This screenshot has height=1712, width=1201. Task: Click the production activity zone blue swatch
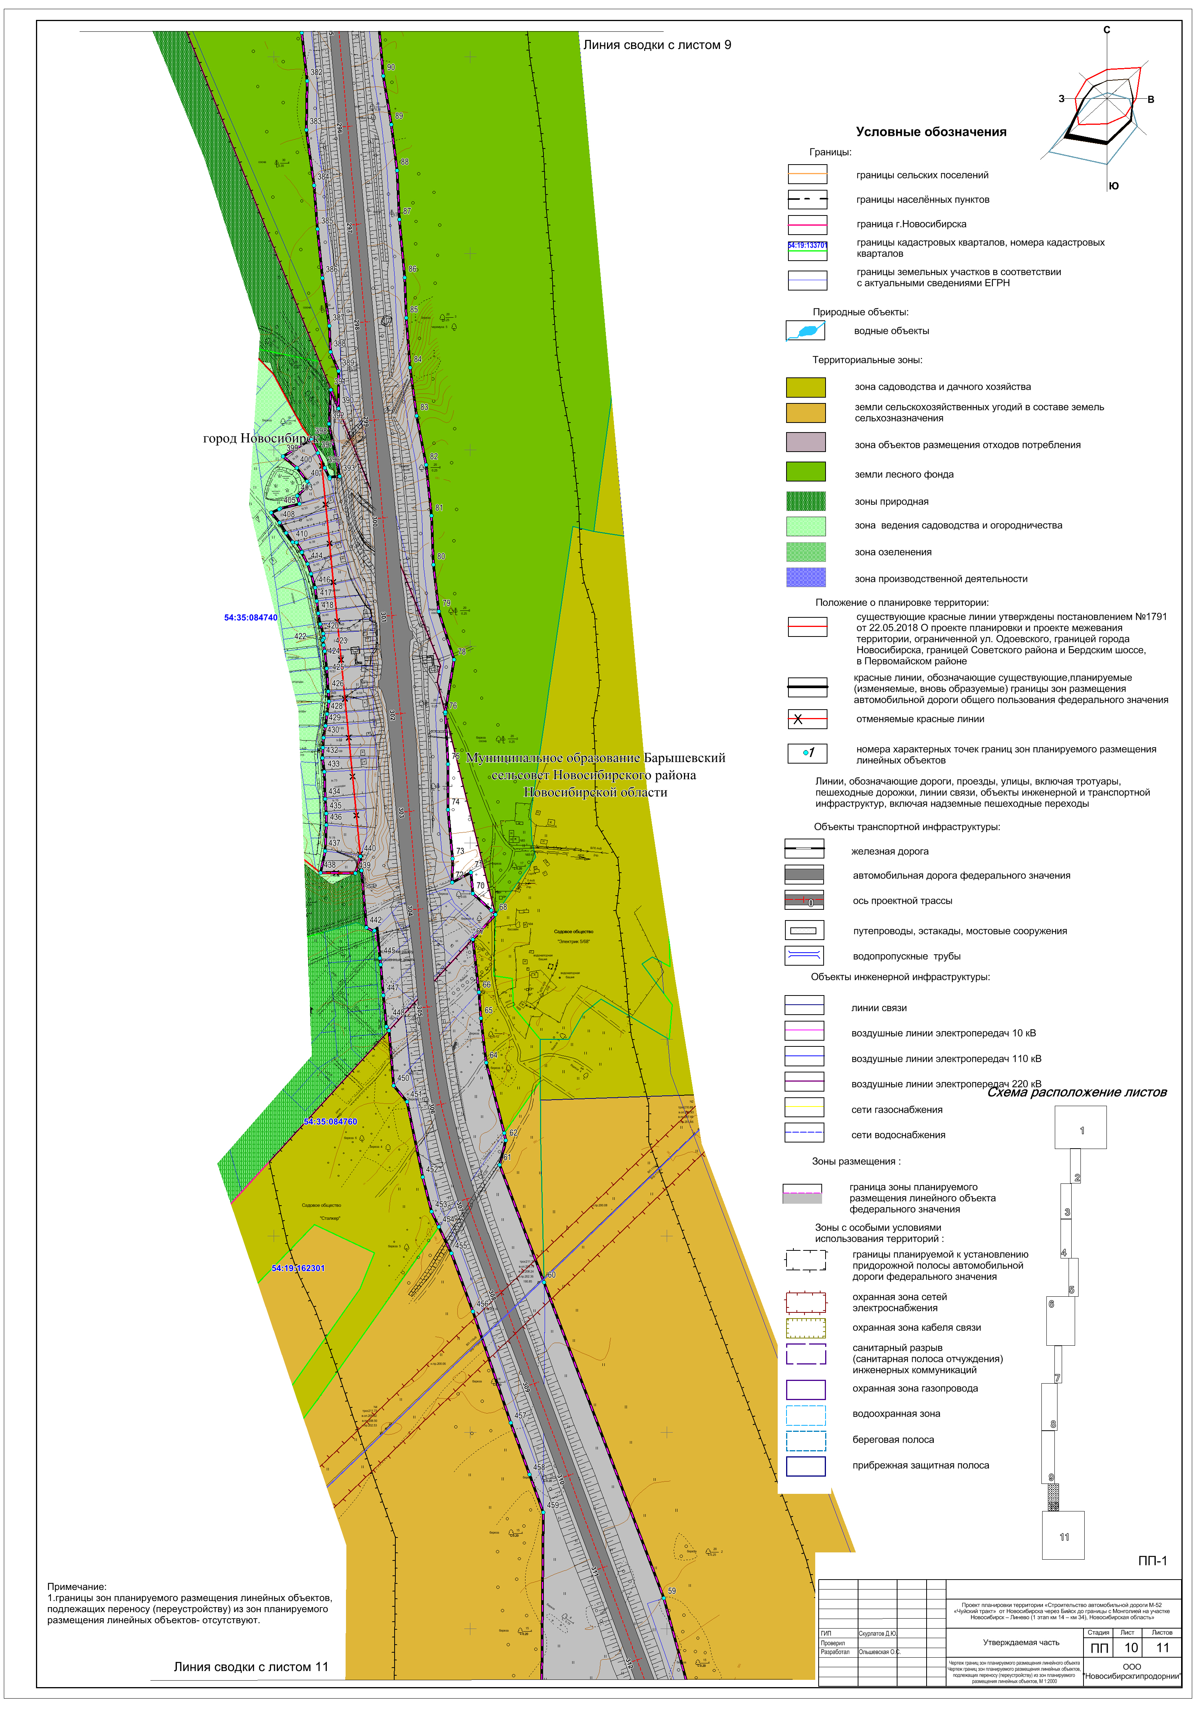click(805, 578)
